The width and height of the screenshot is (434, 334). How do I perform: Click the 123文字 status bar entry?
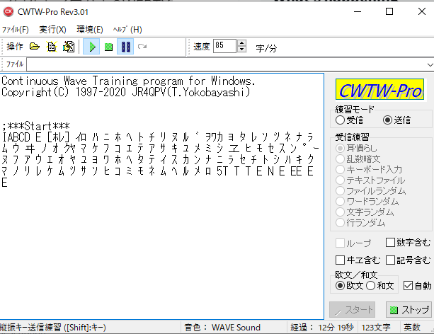click(x=376, y=328)
